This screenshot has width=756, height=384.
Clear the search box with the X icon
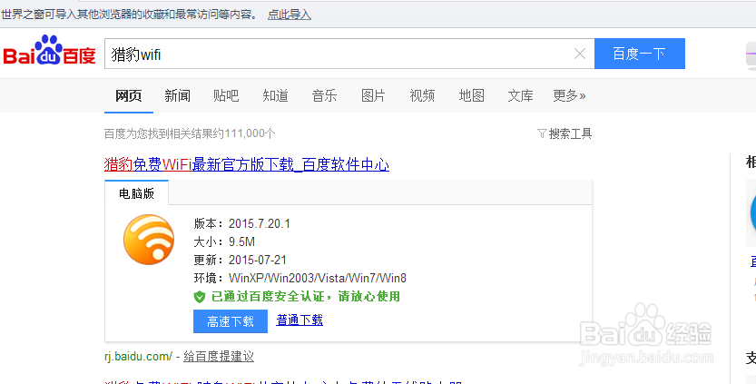click(580, 54)
